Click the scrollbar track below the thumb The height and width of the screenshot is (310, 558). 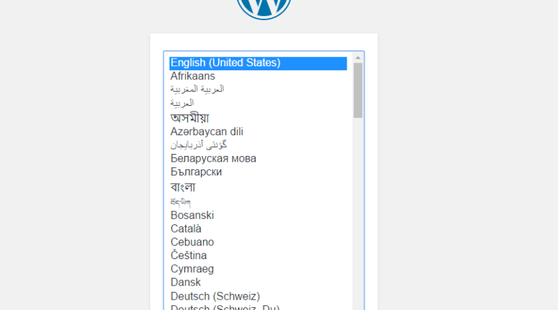358,209
